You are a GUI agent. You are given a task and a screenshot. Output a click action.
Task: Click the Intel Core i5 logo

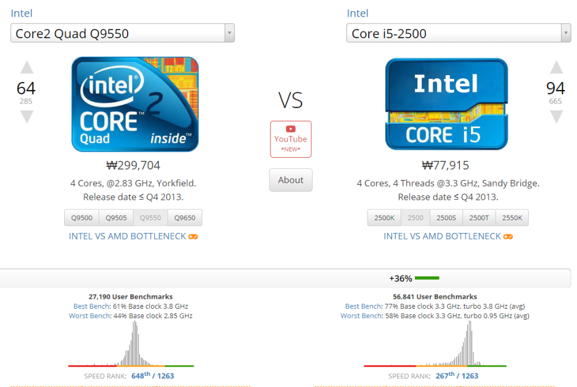pos(446,104)
